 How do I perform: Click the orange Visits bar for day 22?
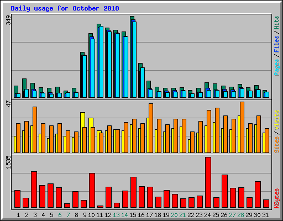pyautogui.click(x=192, y=142)
